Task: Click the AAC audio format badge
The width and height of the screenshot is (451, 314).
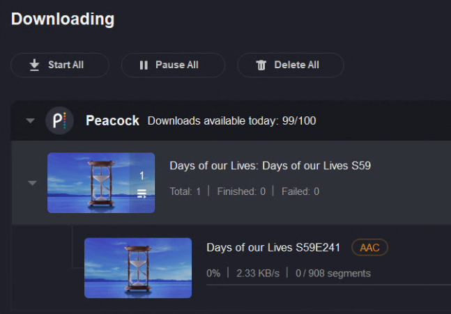Action: click(369, 247)
